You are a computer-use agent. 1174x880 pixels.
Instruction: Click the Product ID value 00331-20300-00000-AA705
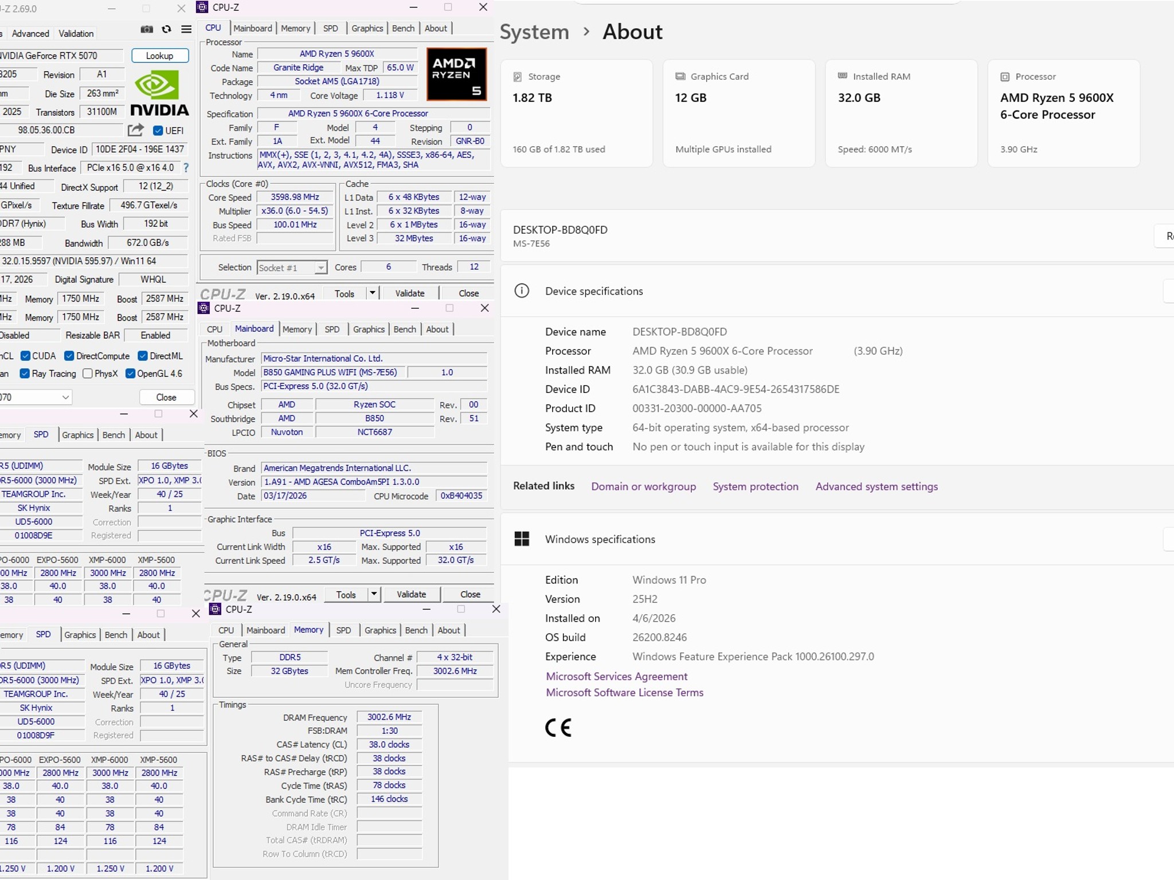tap(697, 408)
